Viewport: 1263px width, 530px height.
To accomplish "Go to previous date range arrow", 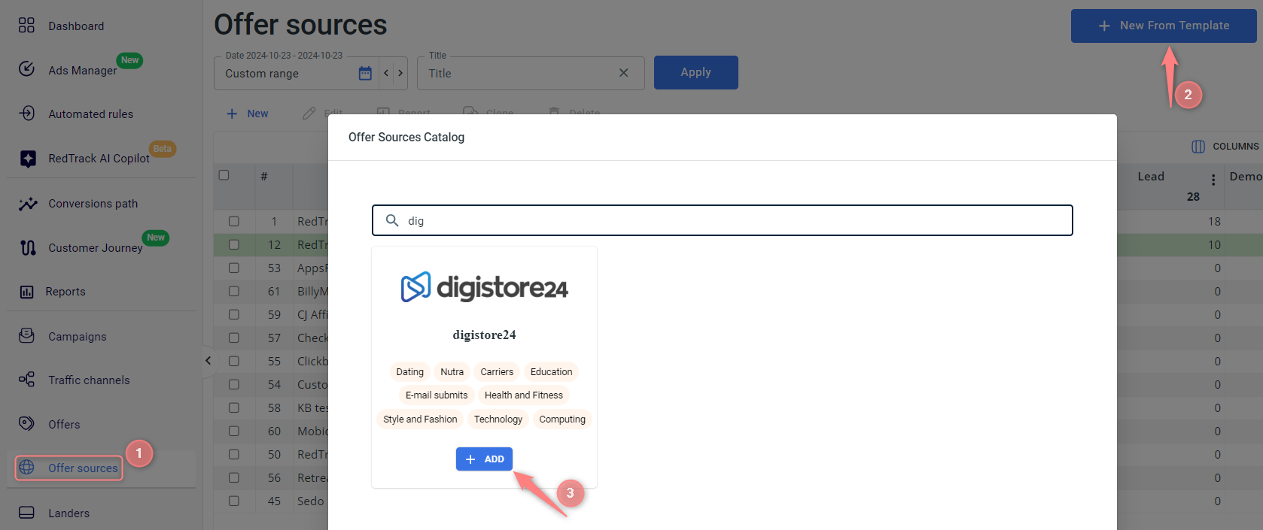I will point(386,73).
